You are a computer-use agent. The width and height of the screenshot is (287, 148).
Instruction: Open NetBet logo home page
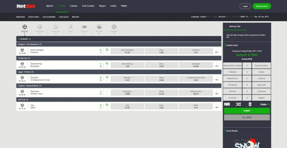pos(26,6)
